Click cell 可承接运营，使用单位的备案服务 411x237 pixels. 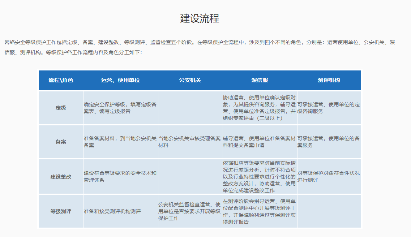329,142
